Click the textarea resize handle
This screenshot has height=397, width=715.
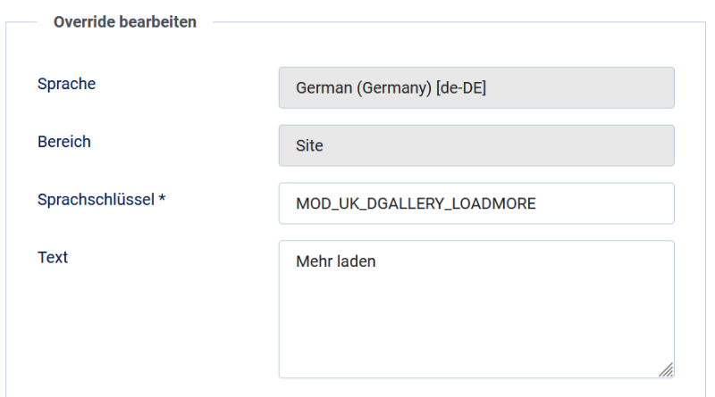(x=666, y=369)
